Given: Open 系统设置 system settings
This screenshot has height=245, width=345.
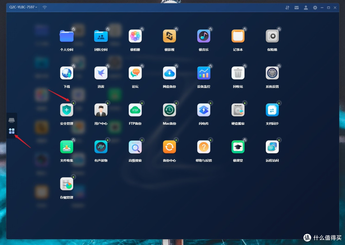Looking at the screenshot, I should click(272, 73).
